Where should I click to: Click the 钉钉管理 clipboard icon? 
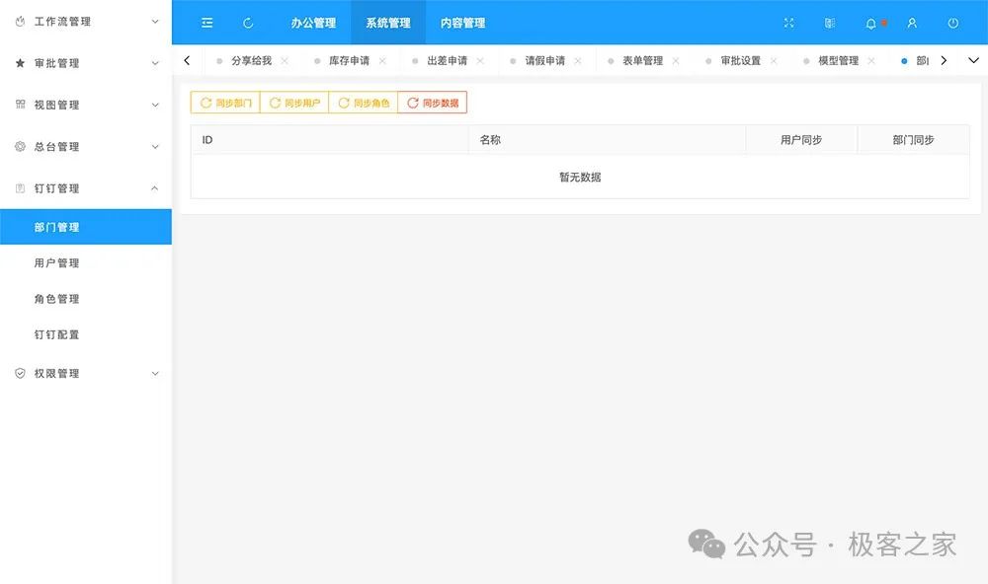point(20,188)
